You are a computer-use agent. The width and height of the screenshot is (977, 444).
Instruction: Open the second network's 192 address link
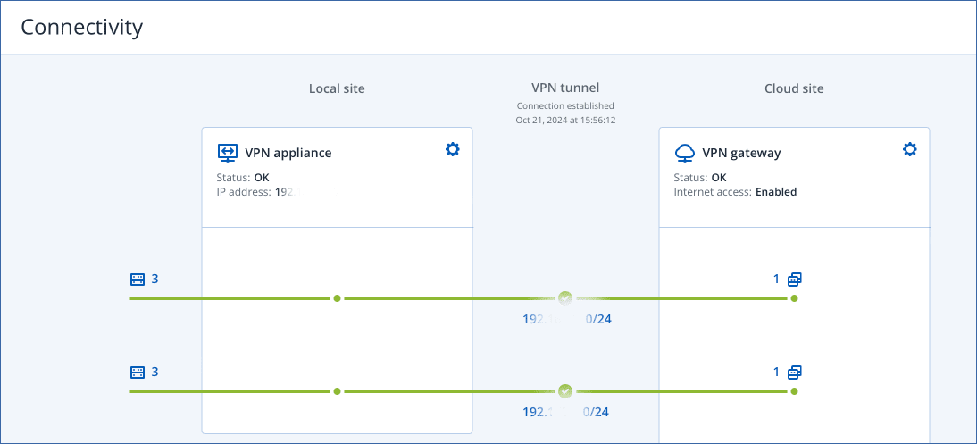566,412
